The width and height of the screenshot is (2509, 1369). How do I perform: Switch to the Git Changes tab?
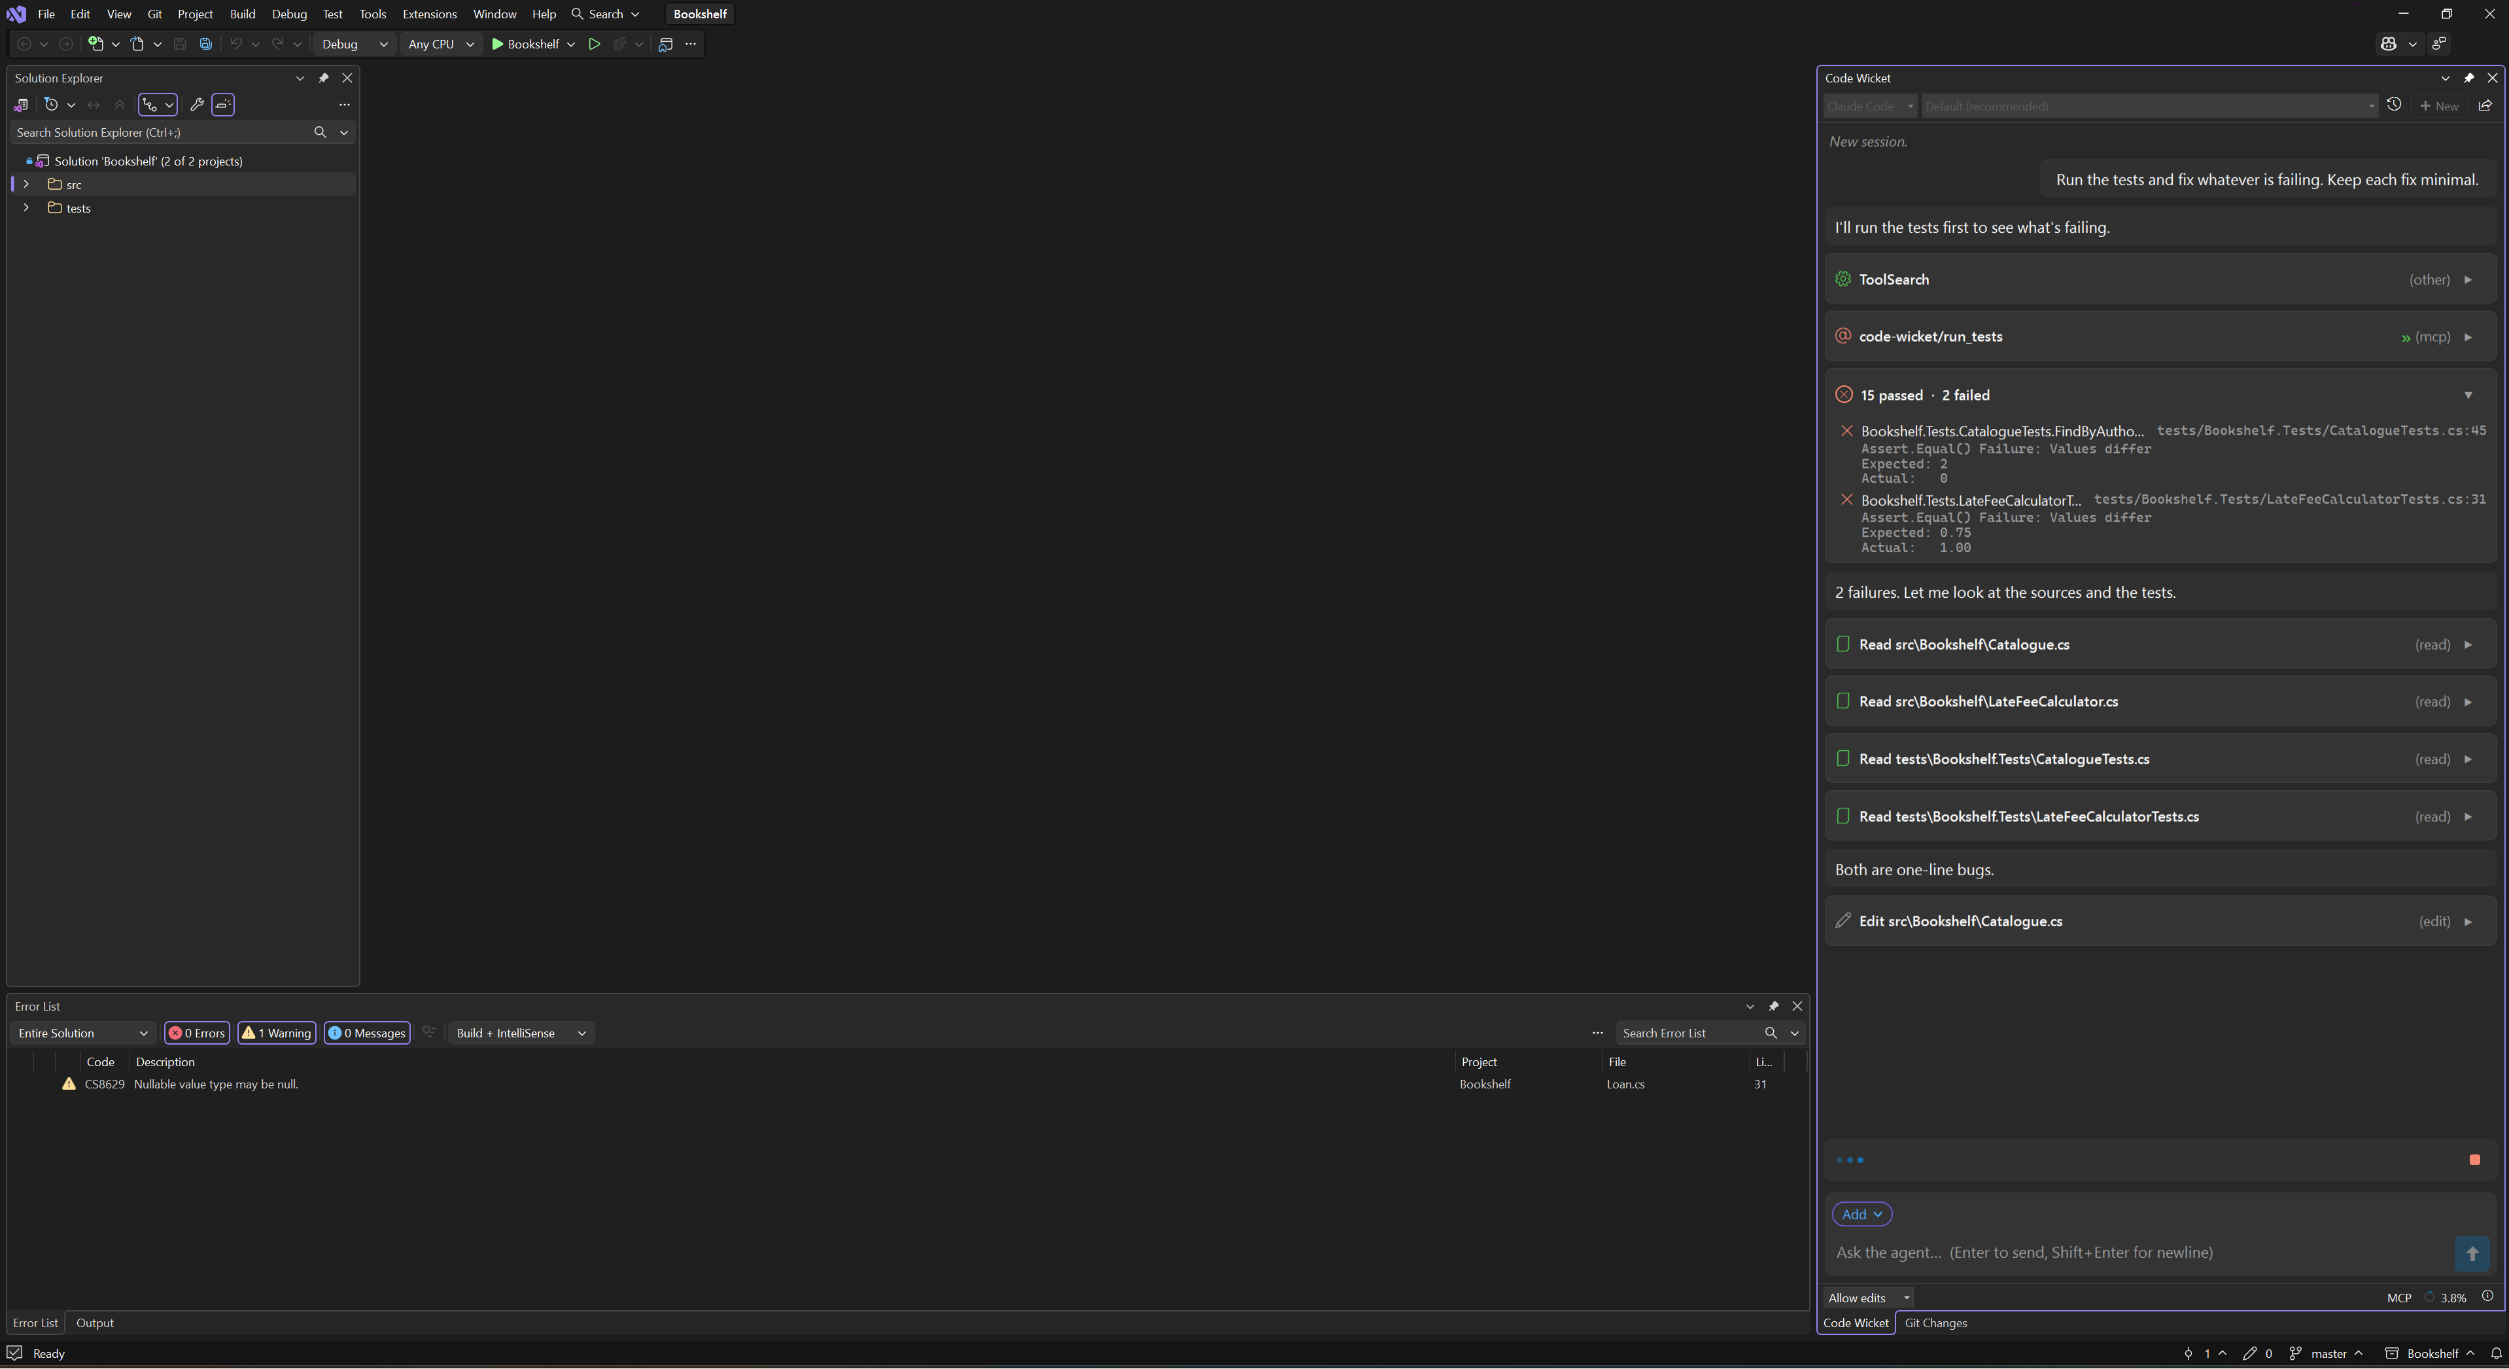pos(1935,1323)
